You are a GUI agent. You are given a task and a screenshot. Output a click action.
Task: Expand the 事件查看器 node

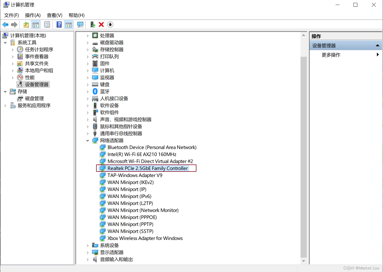tap(12, 57)
